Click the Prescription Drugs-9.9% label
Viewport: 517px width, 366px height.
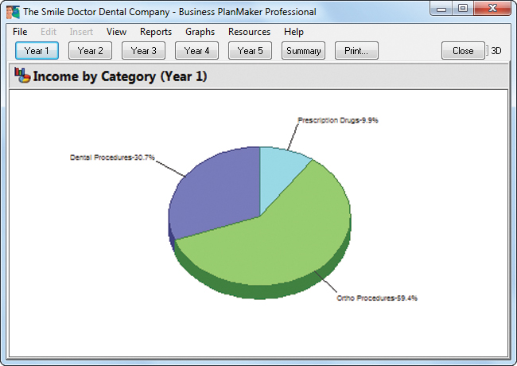point(337,120)
